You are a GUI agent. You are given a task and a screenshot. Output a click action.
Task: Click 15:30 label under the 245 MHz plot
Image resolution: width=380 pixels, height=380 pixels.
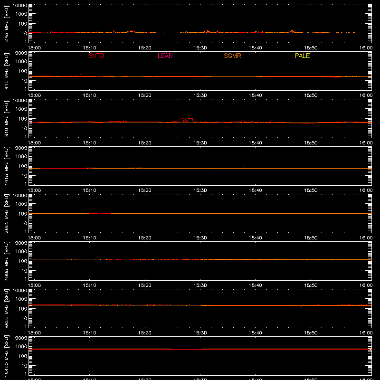pyautogui.click(x=200, y=48)
